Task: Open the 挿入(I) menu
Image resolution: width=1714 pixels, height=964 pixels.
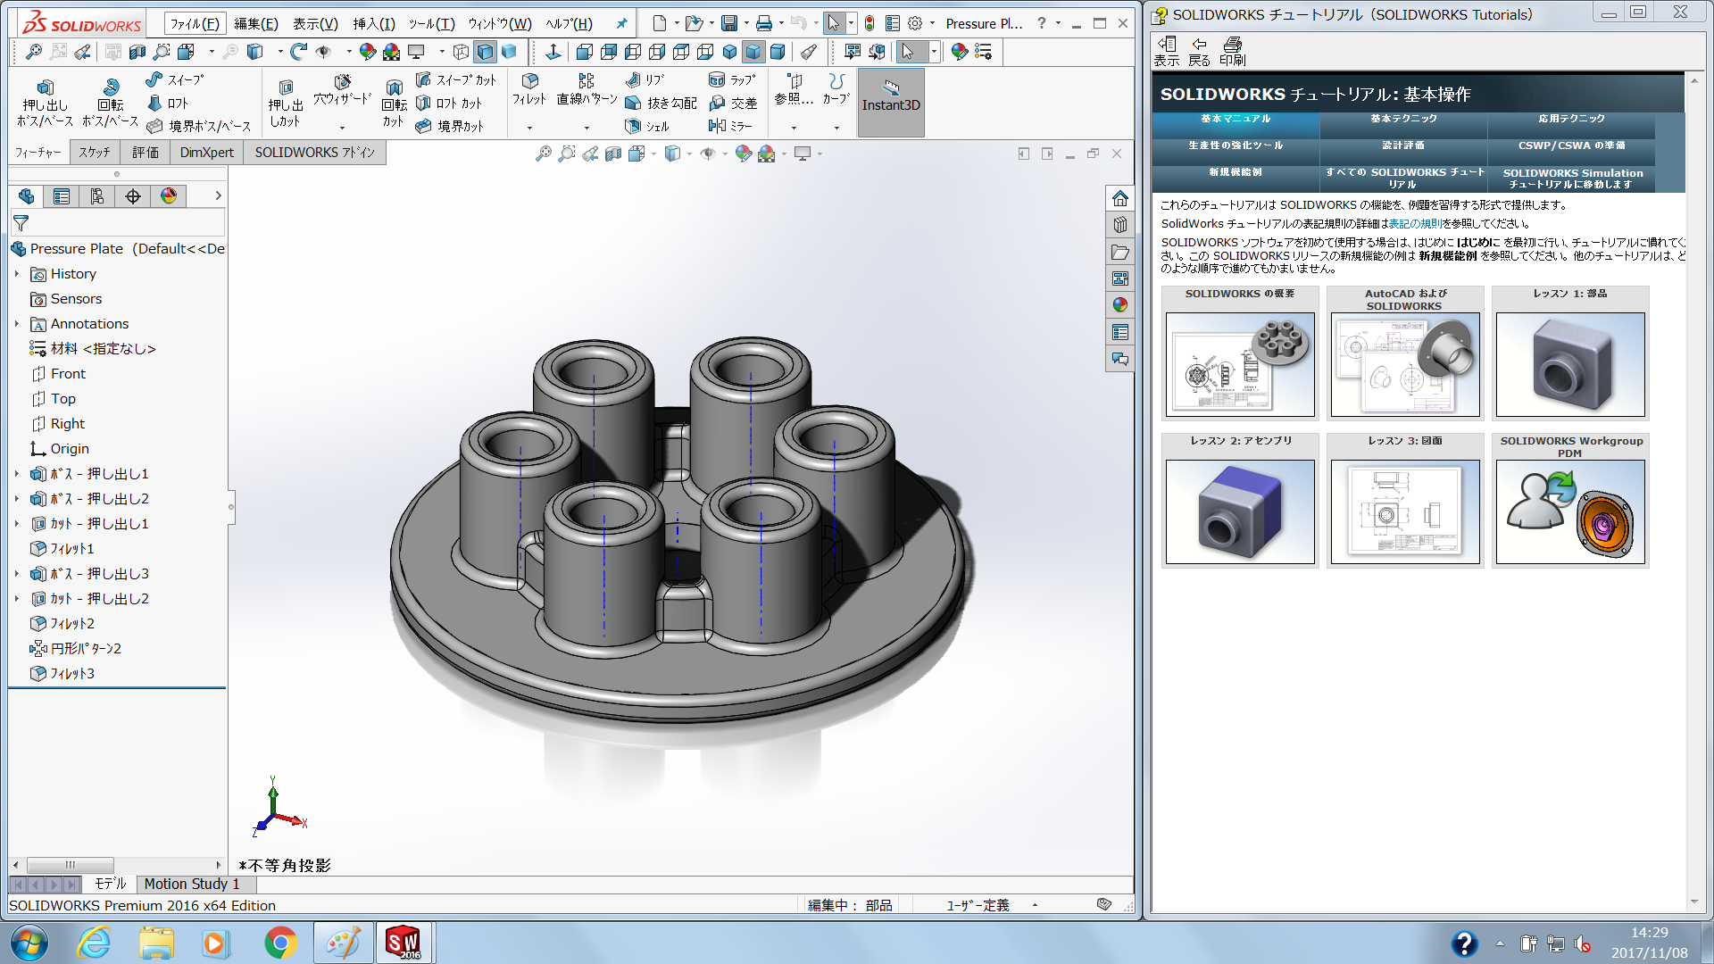Action: (x=374, y=24)
